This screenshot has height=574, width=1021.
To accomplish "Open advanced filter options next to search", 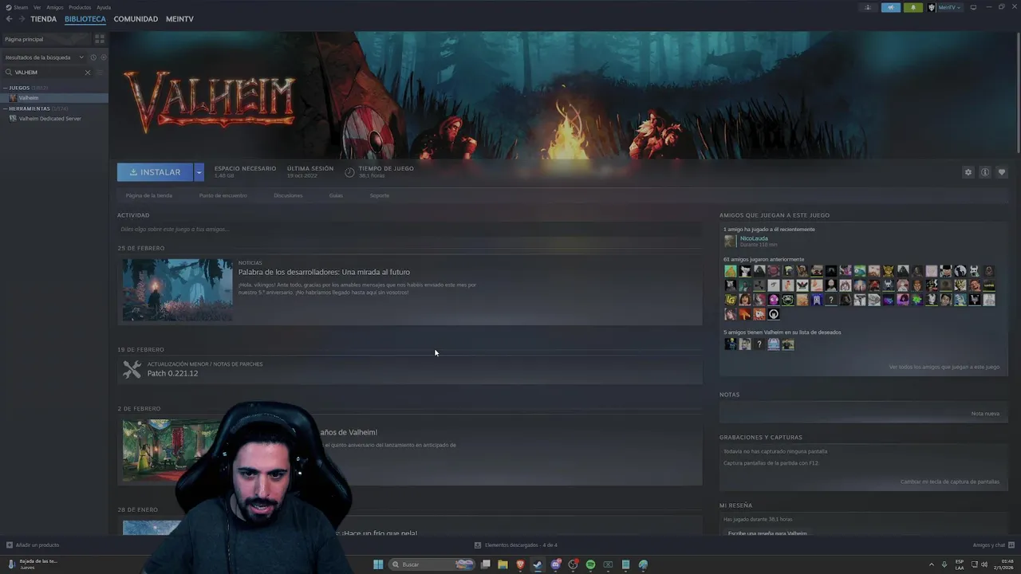I will click(100, 73).
